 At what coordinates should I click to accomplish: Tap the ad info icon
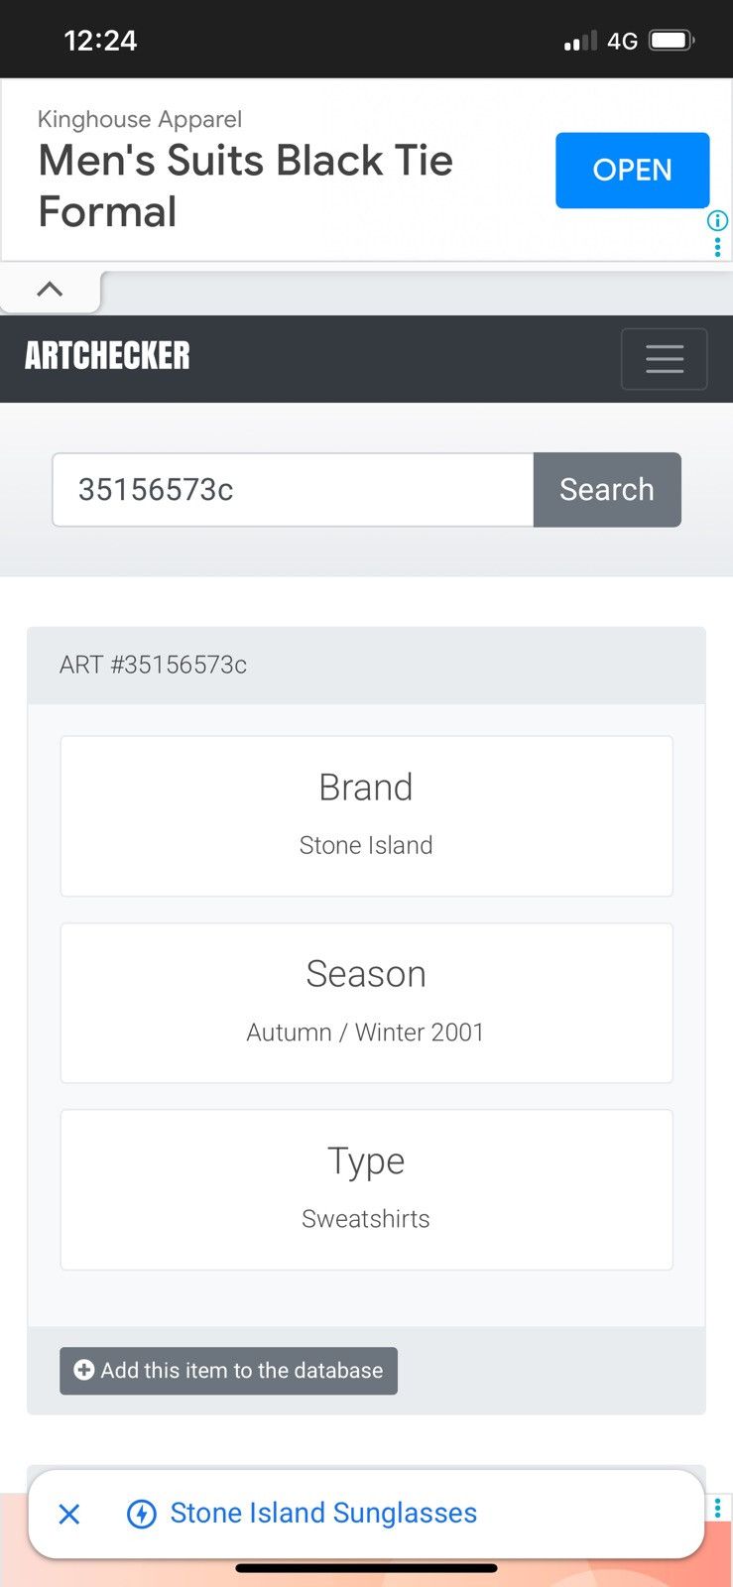pyautogui.click(x=717, y=220)
